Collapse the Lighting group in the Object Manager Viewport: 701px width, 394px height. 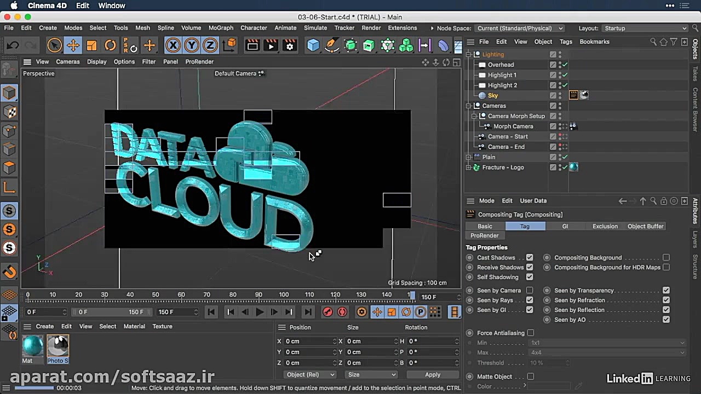[x=469, y=54]
